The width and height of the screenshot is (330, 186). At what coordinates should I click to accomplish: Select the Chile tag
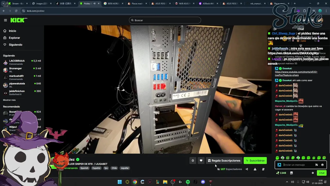pyautogui.click(x=114, y=168)
